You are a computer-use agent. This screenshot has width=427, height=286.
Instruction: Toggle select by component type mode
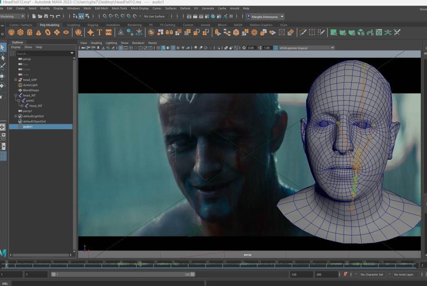coord(87,16)
